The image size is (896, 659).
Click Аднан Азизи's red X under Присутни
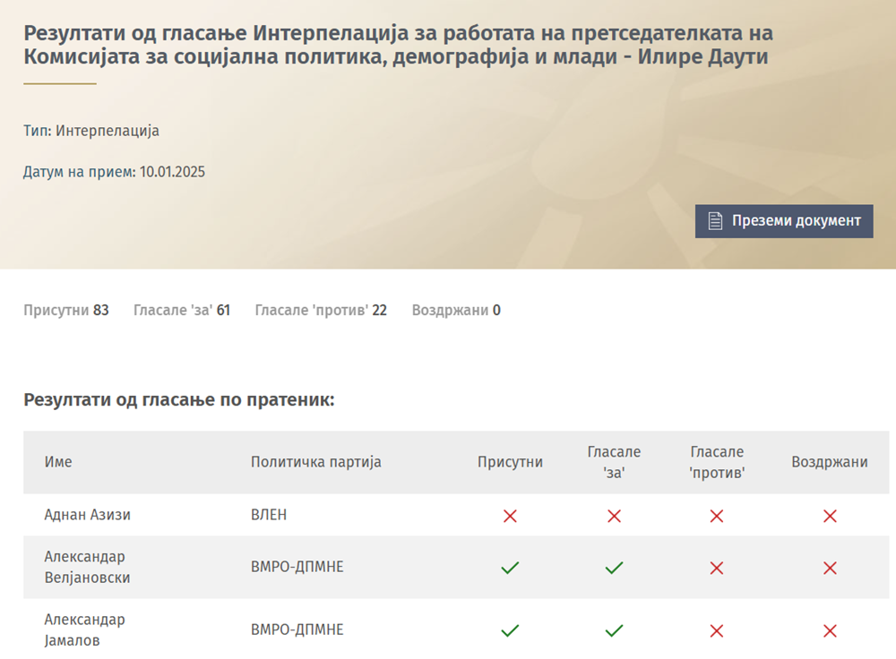click(x=510, y=516)
